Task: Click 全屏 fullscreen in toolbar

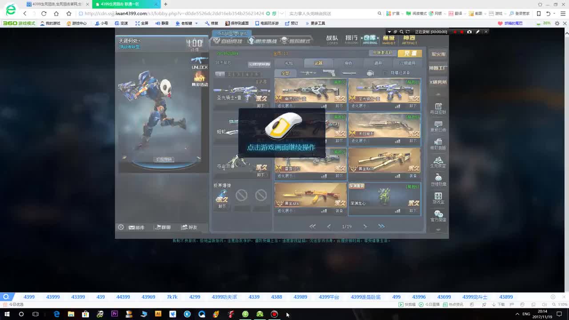Action: (x=142, y=23)
